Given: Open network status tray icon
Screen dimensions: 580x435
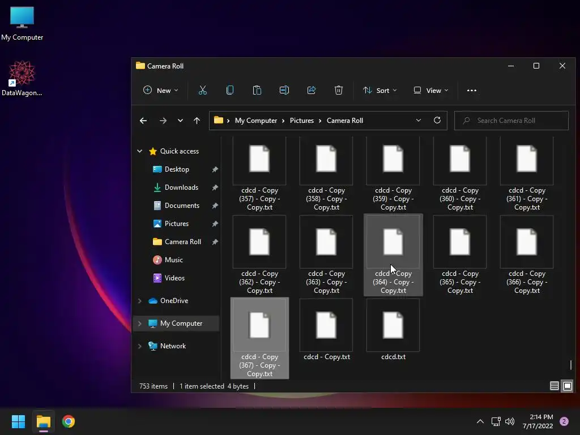Looking at the screenshot, I should point(496,421).
